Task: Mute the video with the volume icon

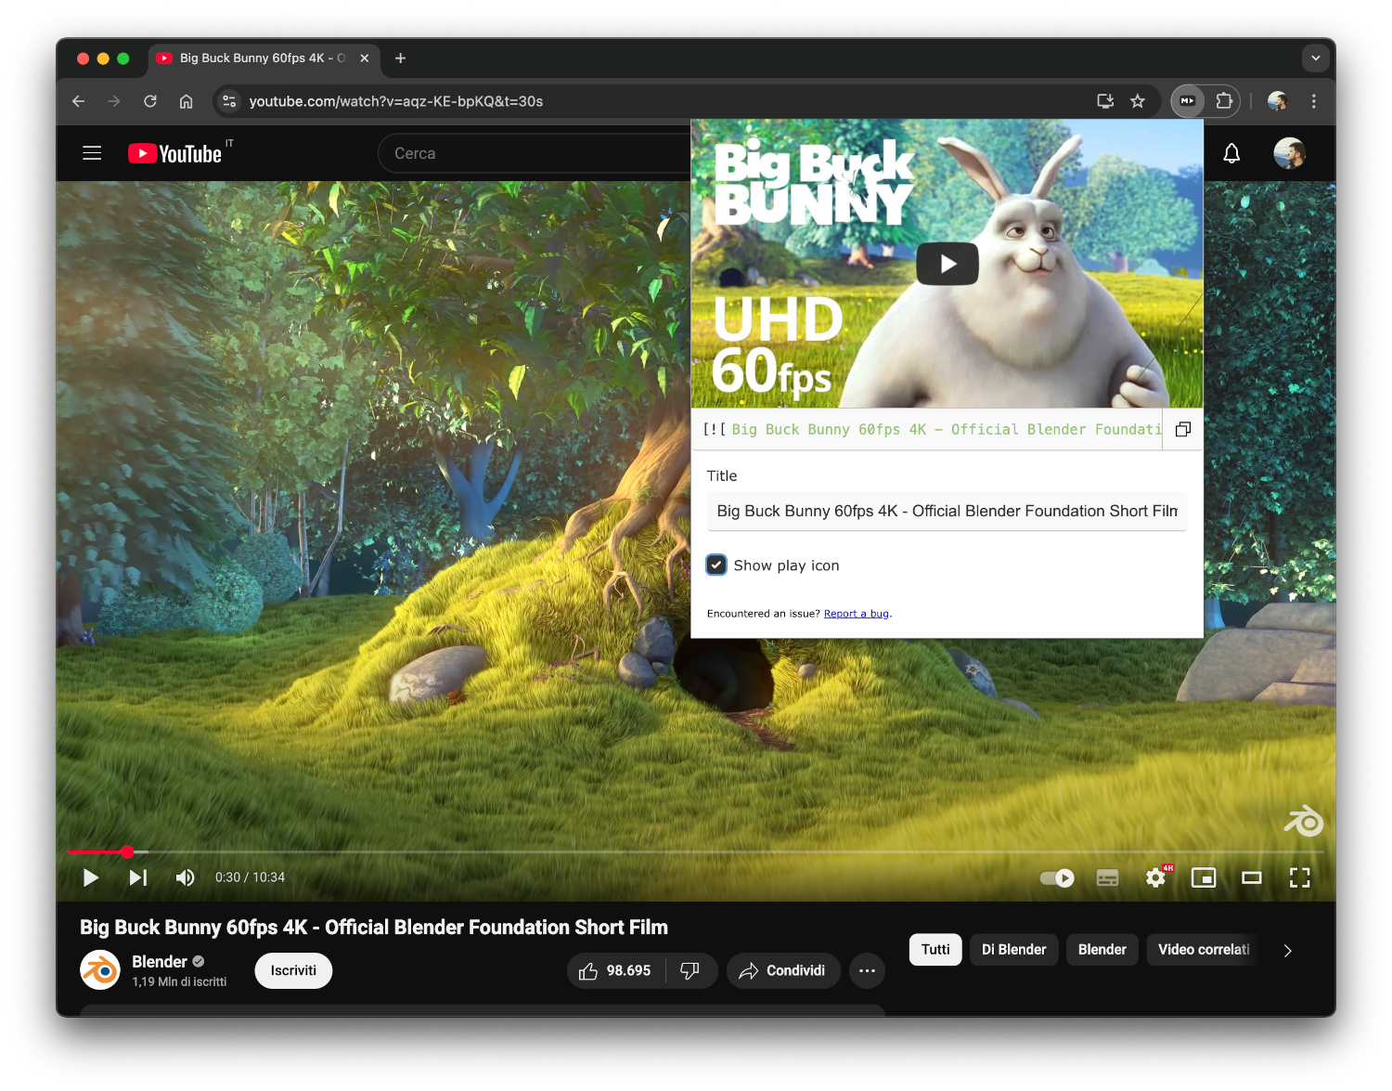Action: [185, 877]
